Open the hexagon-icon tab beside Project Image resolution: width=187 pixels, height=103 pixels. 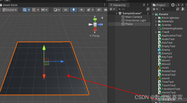point(173,5)
